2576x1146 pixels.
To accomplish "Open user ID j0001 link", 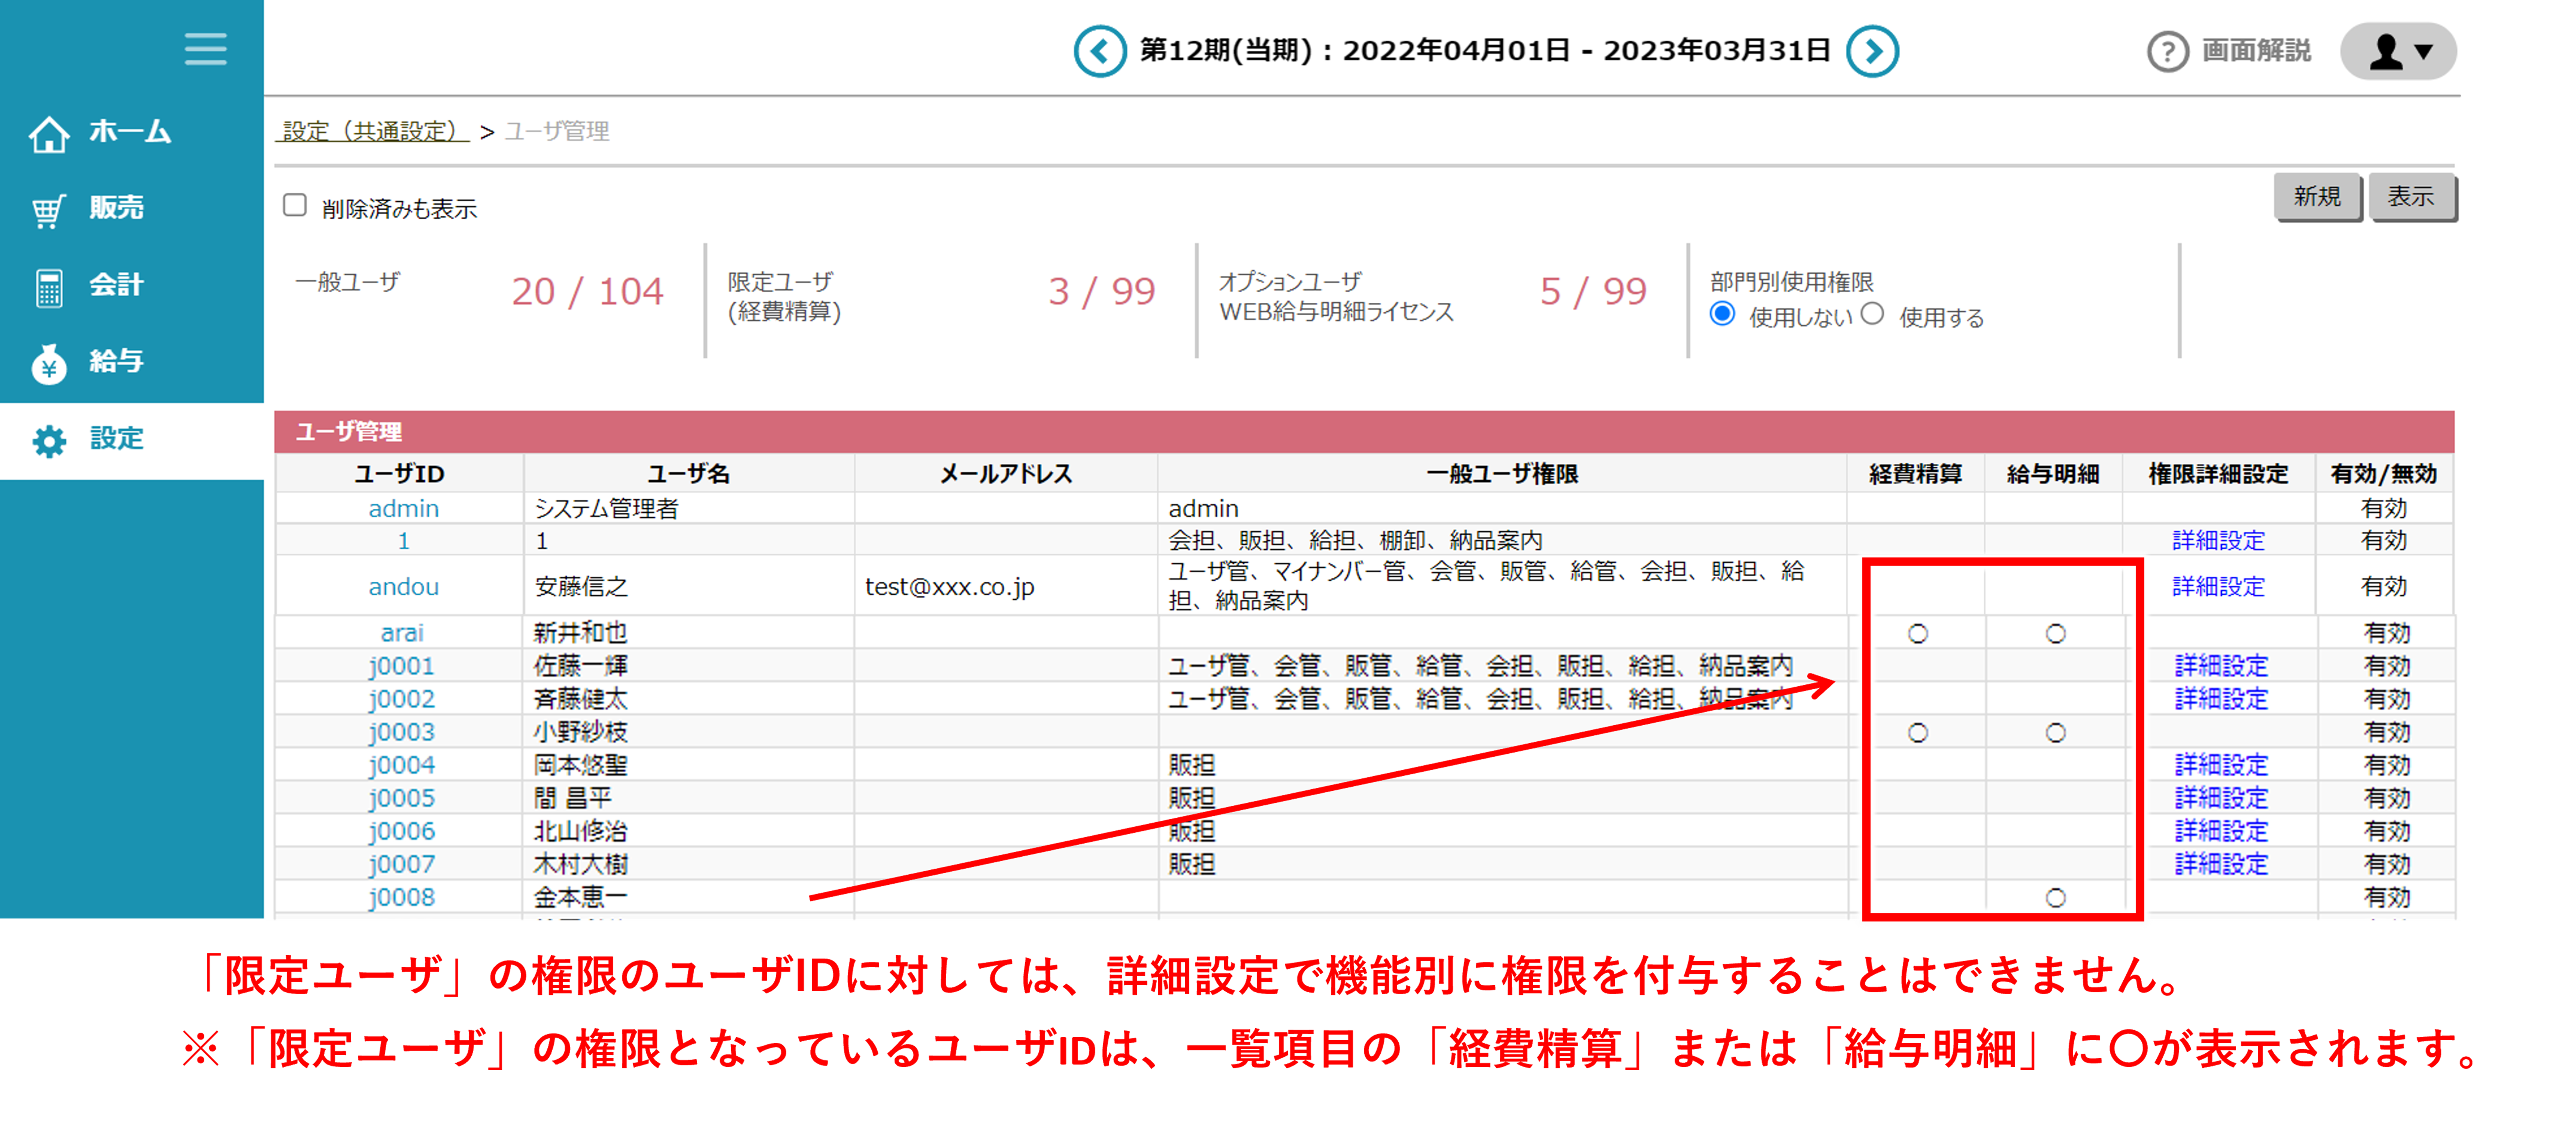I will click(402, 666).
